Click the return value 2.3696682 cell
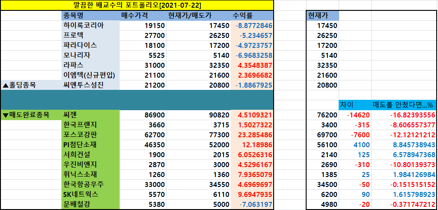 point(252,75)
